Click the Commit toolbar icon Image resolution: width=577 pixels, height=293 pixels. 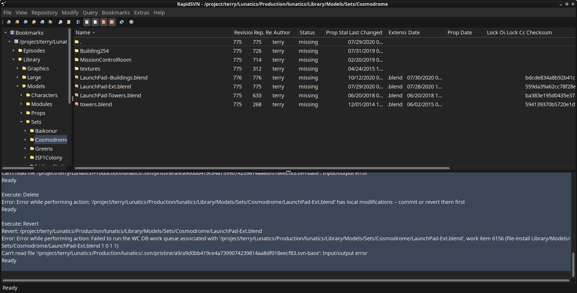pyautogui.click(x=34, y=22)
